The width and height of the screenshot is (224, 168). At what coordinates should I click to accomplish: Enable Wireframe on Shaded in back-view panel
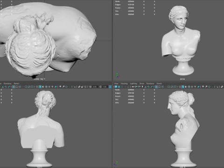tap(46, 87)
